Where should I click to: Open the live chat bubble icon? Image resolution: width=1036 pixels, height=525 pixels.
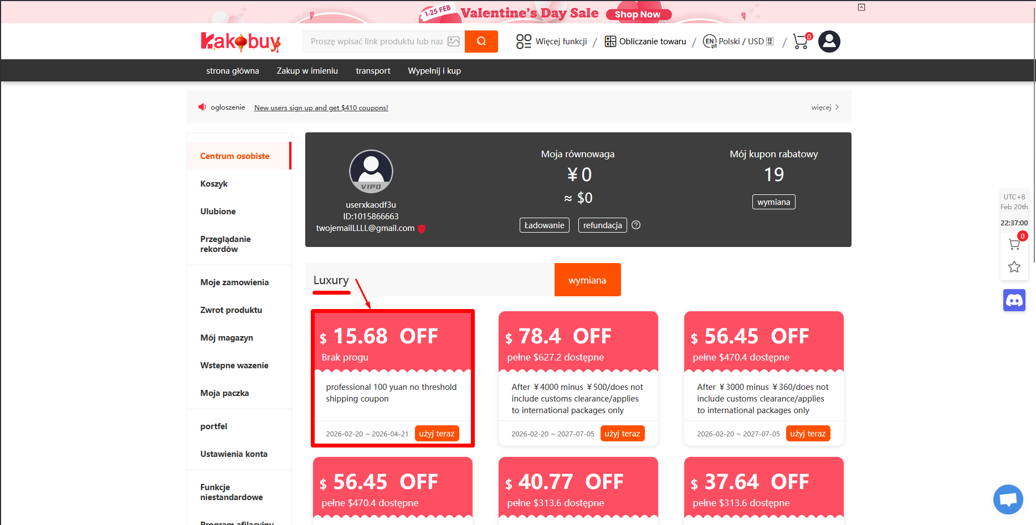coord(1008,500)
